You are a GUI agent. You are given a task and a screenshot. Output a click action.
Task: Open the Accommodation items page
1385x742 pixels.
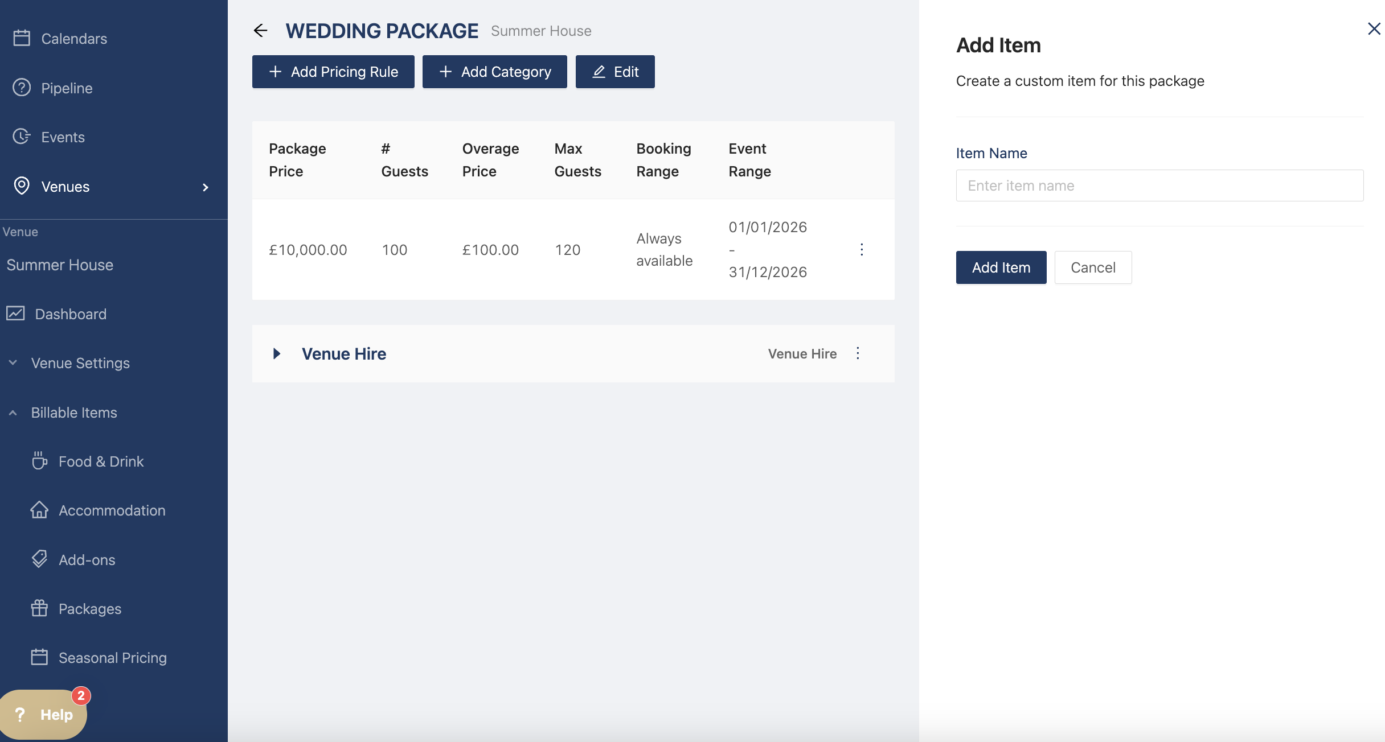pos(112,510)
